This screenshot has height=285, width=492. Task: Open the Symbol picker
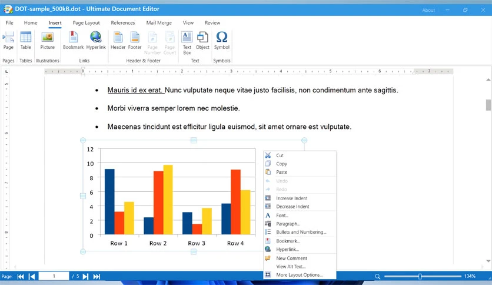(x=222, y=41)
